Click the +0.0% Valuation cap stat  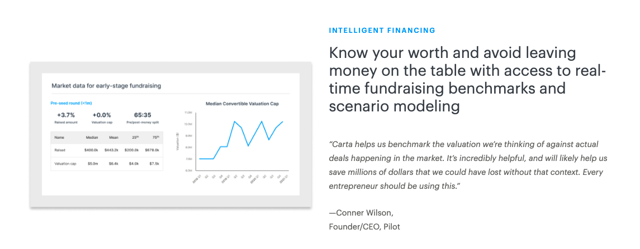coord(102,118)
